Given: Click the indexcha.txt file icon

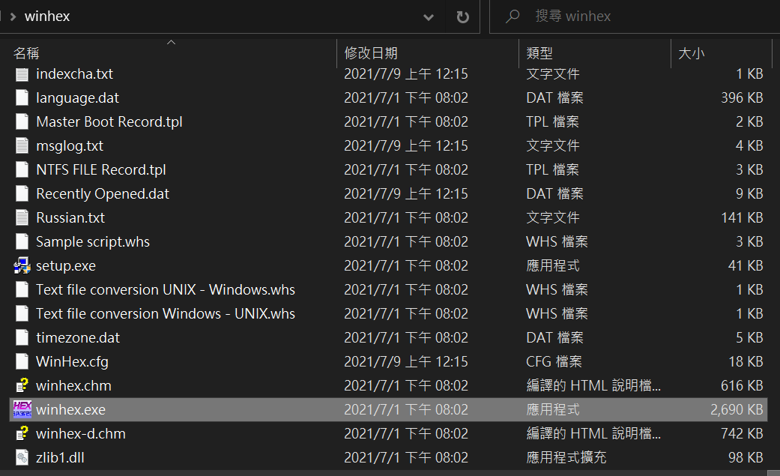Looking at the screenshot, I should click(22, 74).
